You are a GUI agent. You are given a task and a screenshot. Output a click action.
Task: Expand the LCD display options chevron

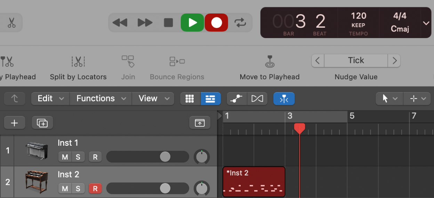tap(426, 23)
